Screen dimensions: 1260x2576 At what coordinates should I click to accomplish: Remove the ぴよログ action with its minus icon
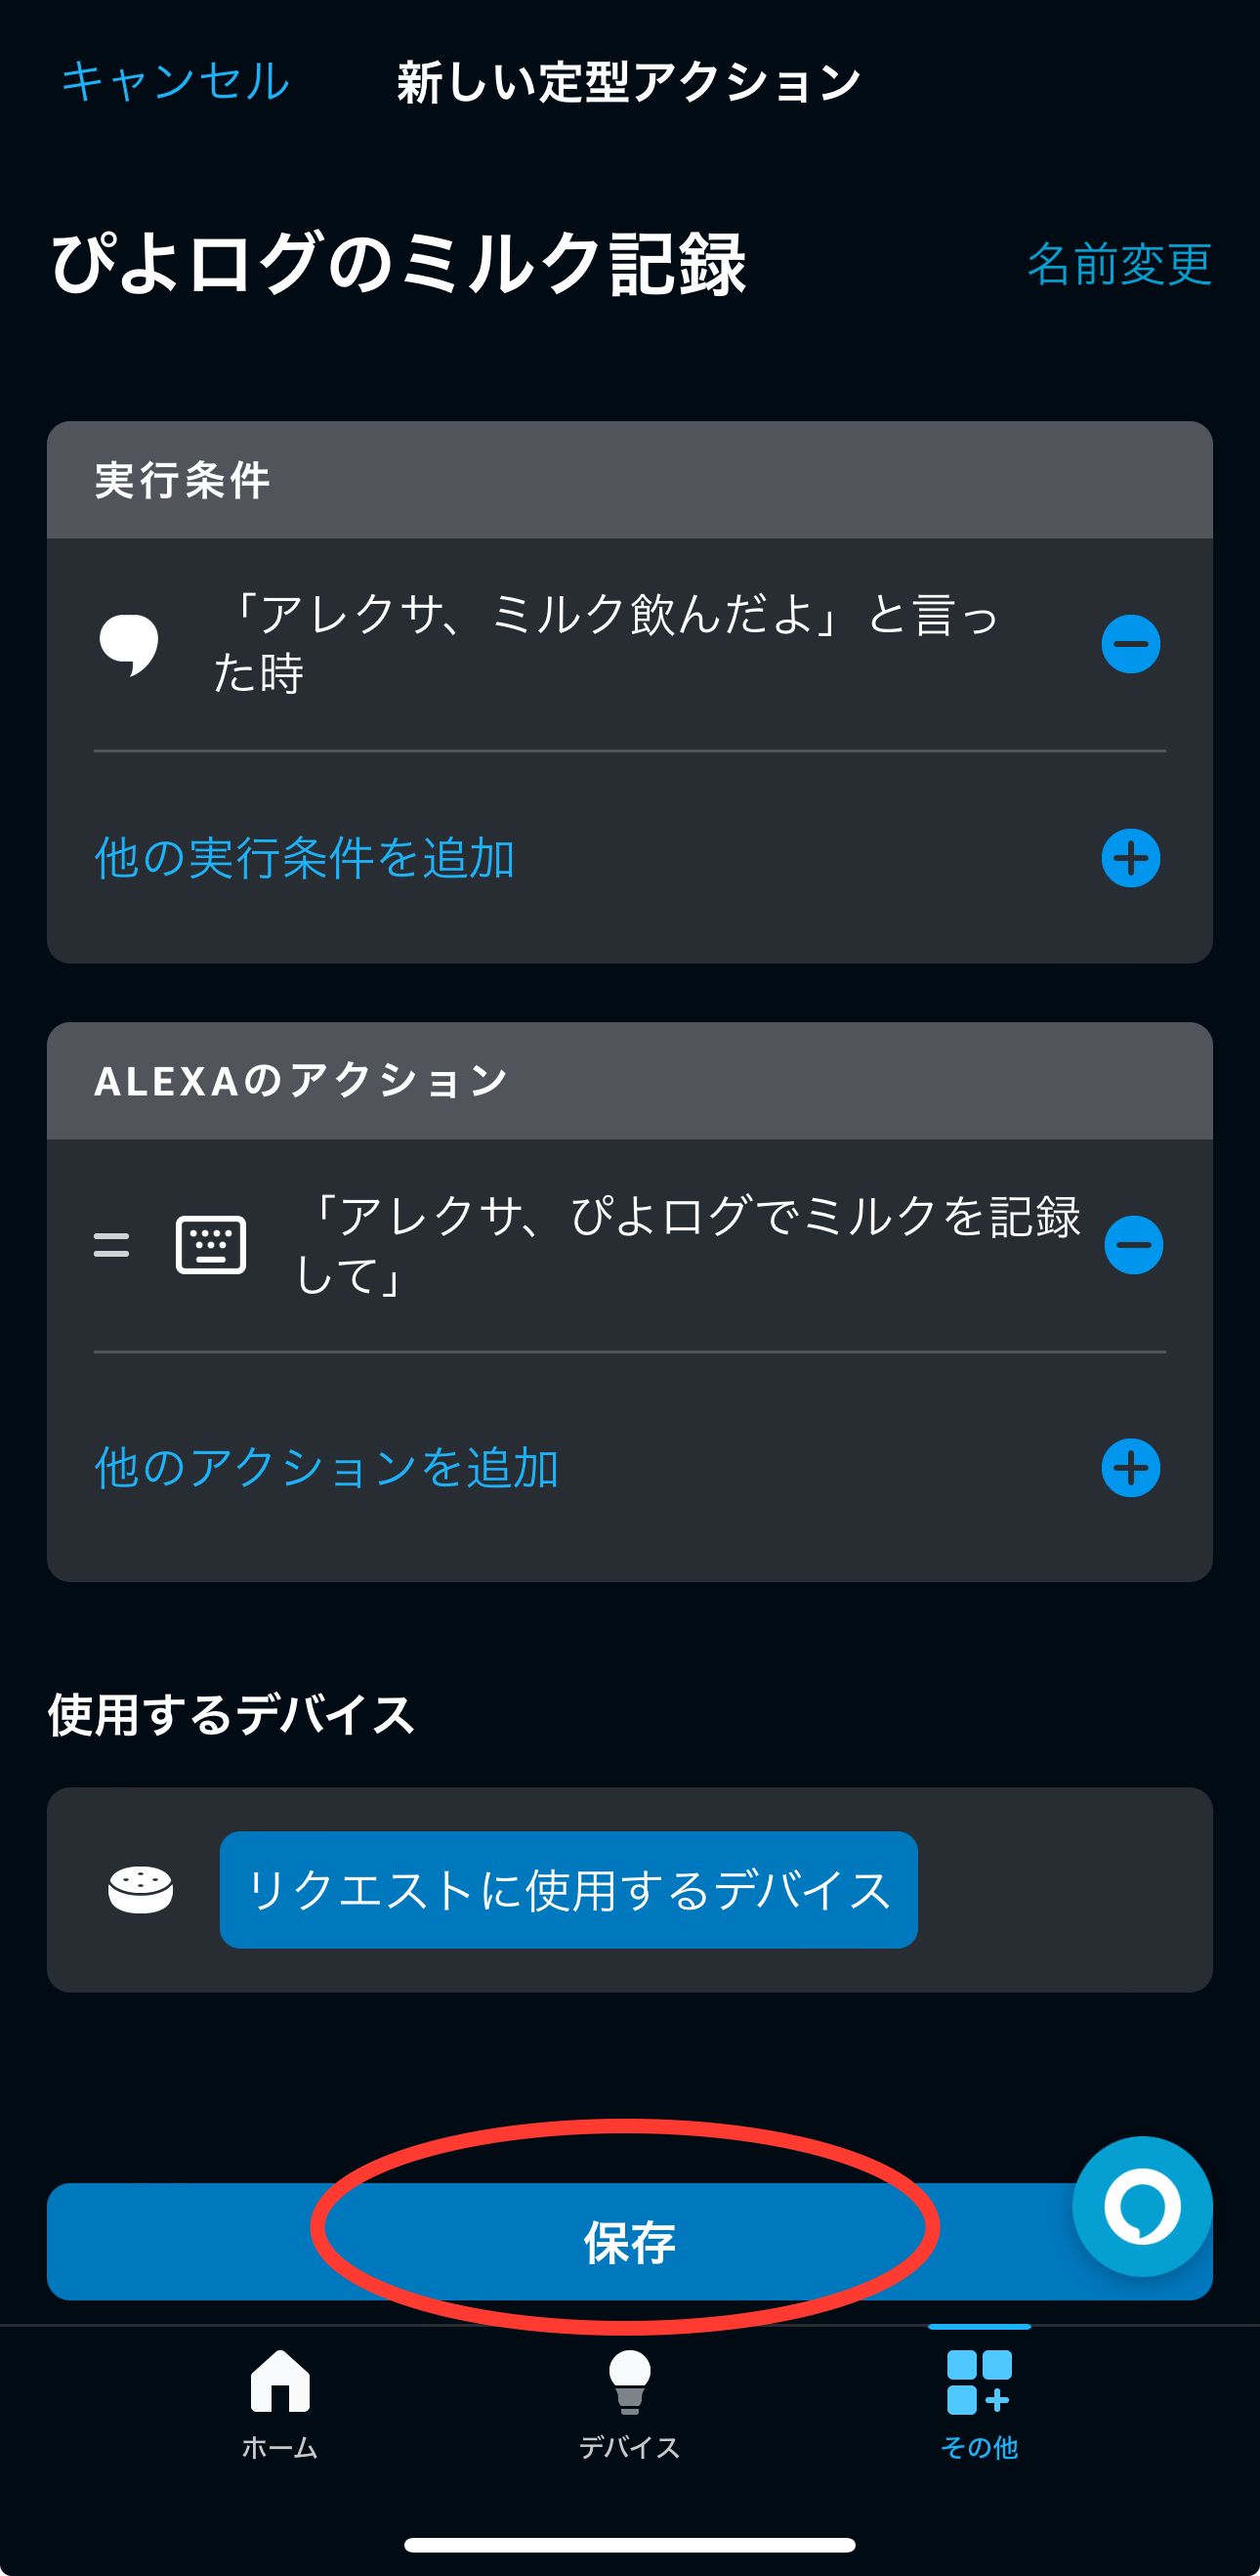click(x=1133, y=1245)
